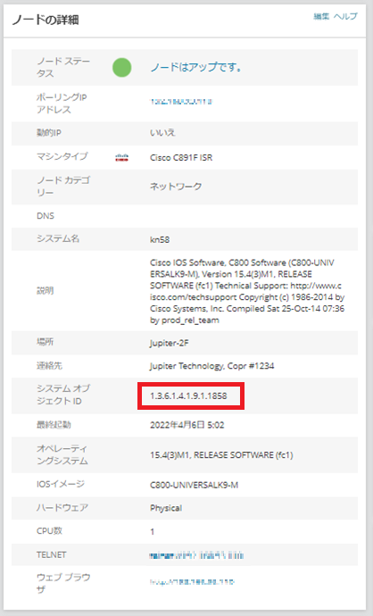Click the ノードはアップです status link
The width and height of the screenshot is (373, 616).
[195, 68]
